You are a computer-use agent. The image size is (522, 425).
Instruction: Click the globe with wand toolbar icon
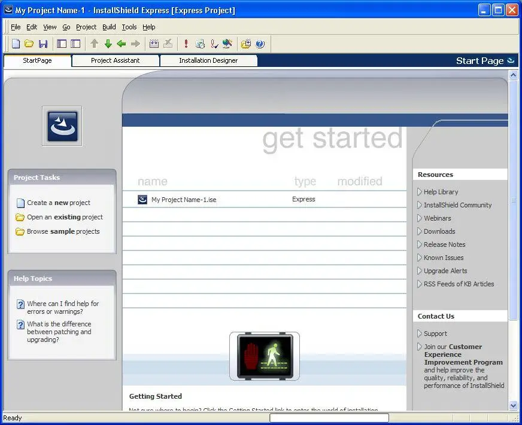(x=227, y=44)
